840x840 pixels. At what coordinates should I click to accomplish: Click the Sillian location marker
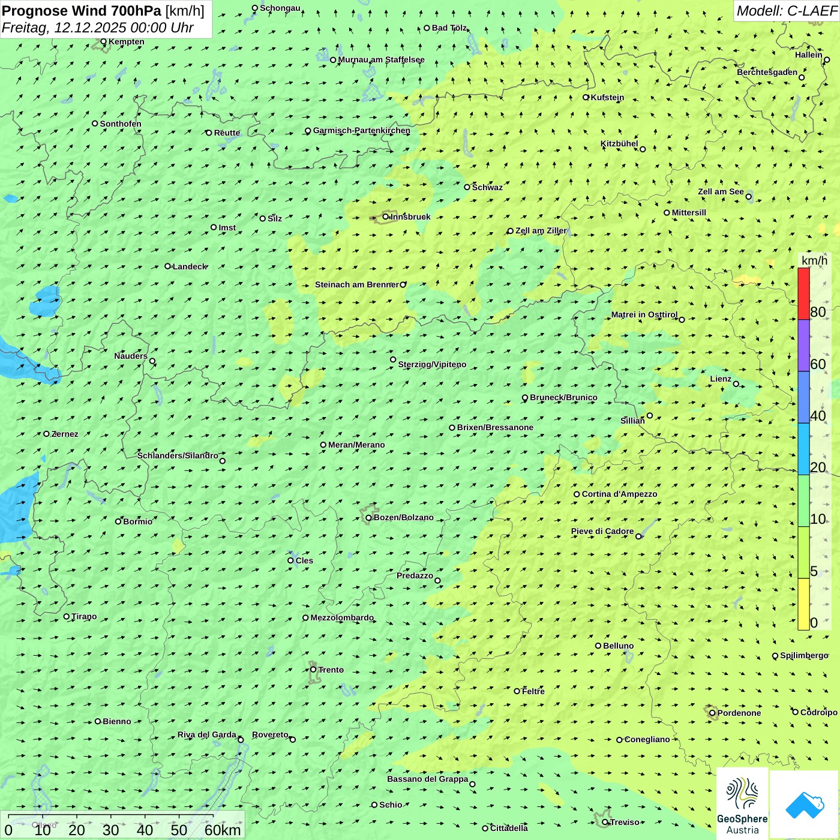[650, 415]
